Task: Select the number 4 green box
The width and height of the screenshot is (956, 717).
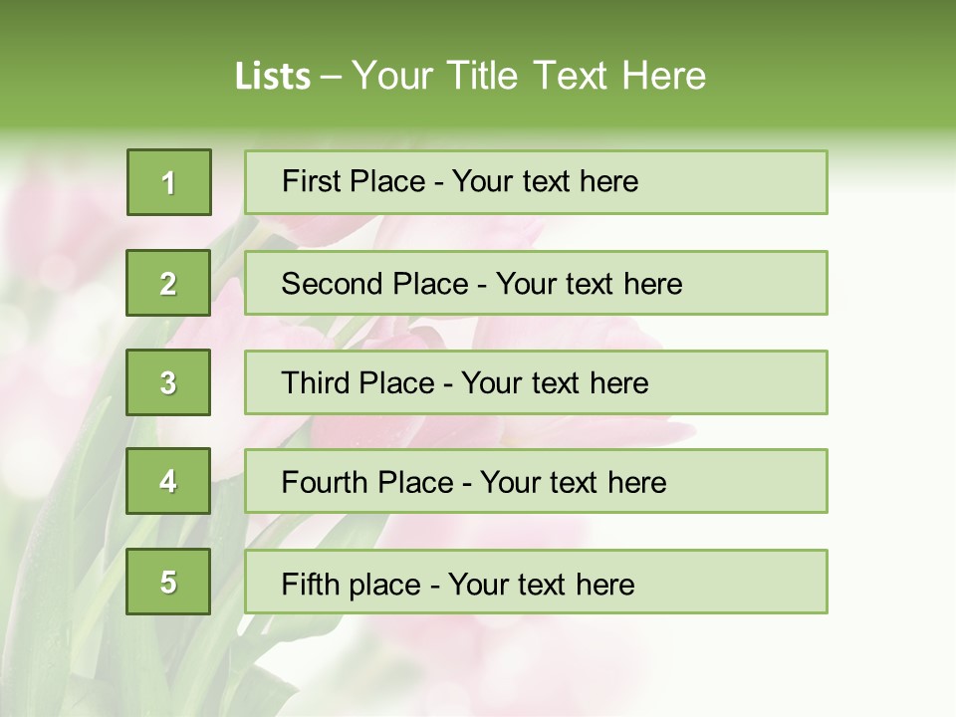Action: (x=169, y=482)
